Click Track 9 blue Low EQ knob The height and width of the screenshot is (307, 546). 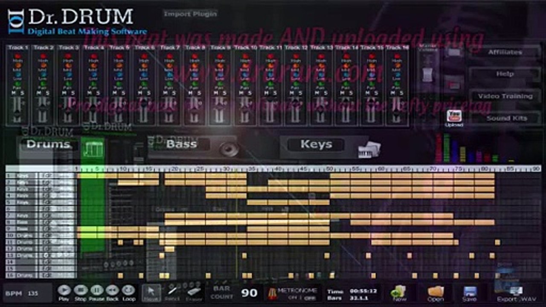click(x=219, y=74)
